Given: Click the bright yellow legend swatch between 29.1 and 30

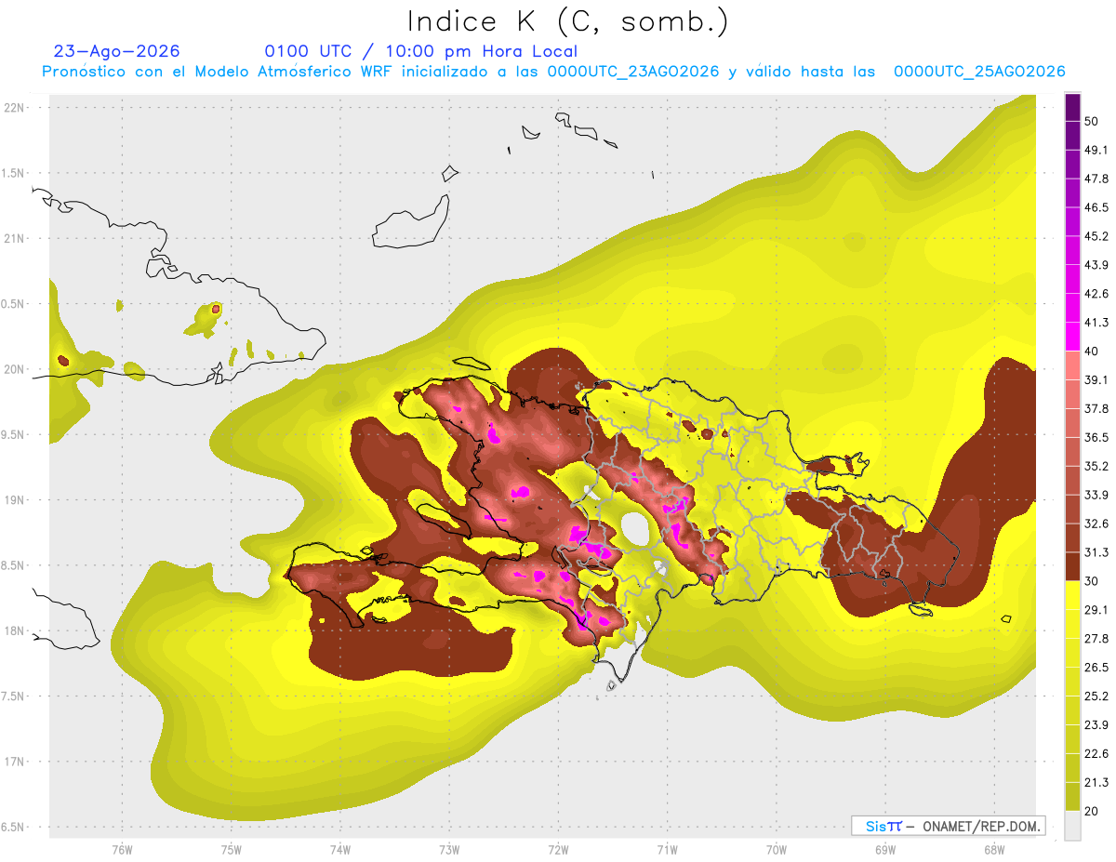Looking at the screenshot, I should [1072, 595].
